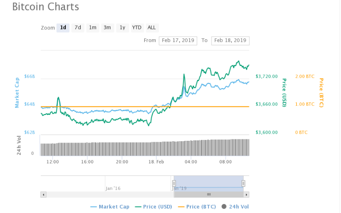341x213 pixels.
Task: Click the From date field
Action: click(178, 41)
